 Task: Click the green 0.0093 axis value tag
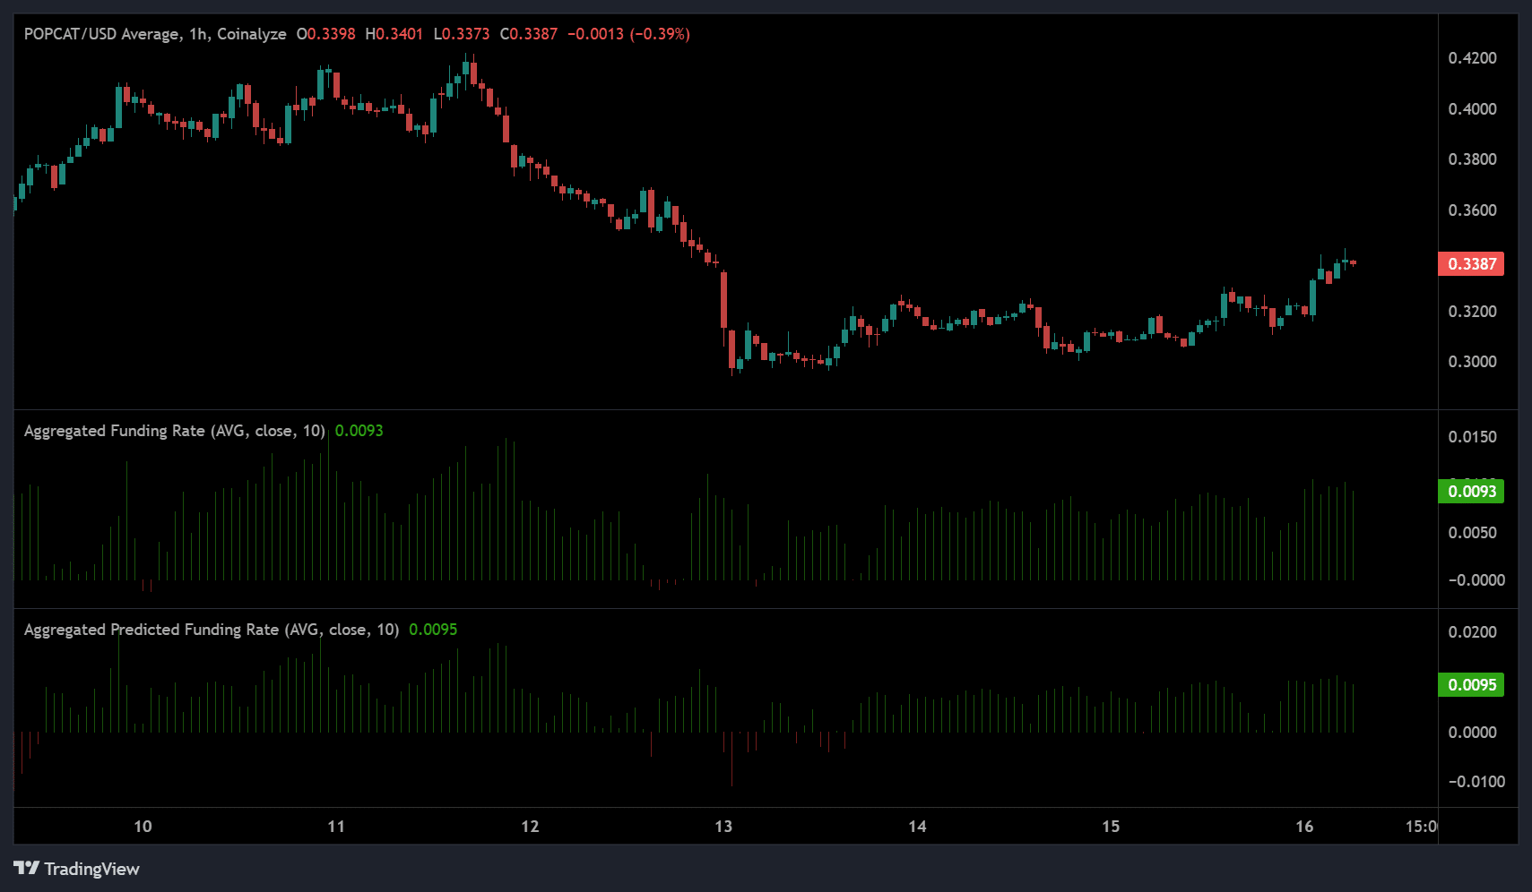(x=1471, y=492)
